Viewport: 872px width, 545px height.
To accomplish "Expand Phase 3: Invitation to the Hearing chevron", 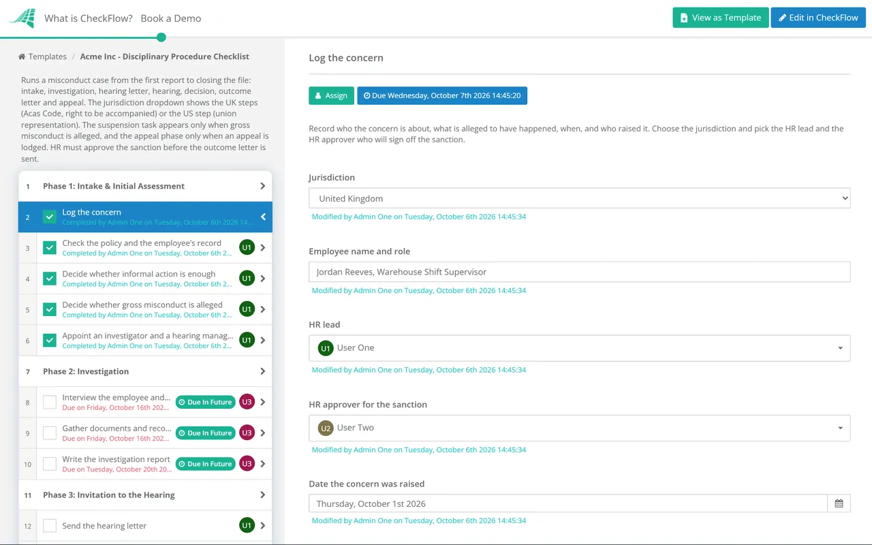I will [x=263, y=495].
